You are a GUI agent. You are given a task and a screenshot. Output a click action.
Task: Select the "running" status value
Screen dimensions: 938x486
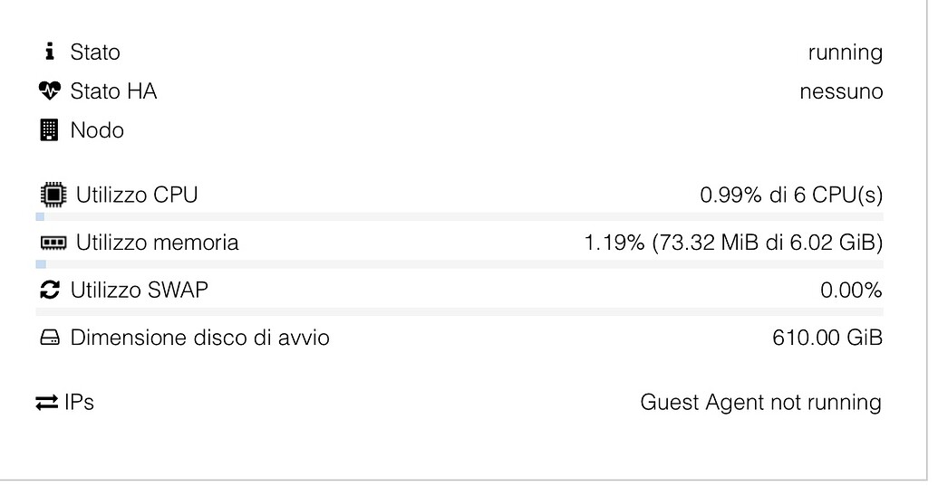coord(845,52)
